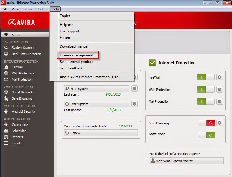Click the Avira umbrella icon in title bar
This screenshot has height=177, width=232.
(x=3, y=3)
